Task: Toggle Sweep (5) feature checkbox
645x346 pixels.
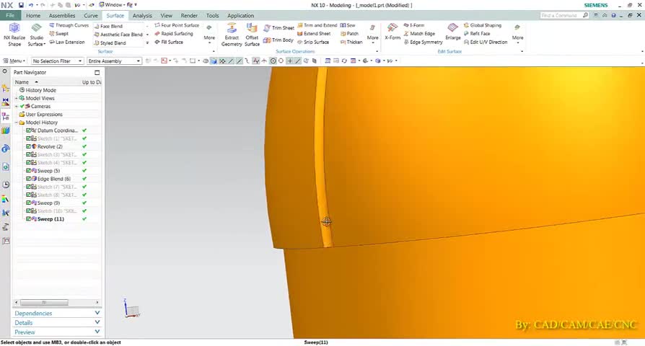Action: [29, 171]
